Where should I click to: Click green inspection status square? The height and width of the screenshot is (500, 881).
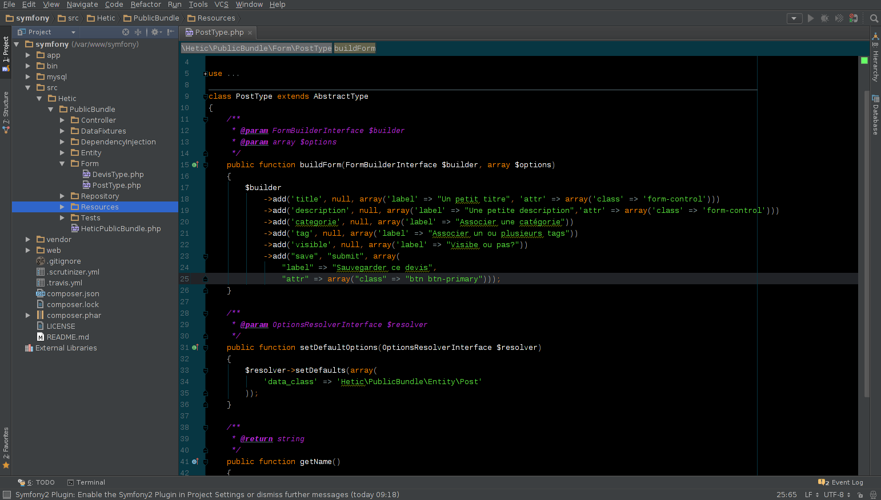[x=864, y=61]
